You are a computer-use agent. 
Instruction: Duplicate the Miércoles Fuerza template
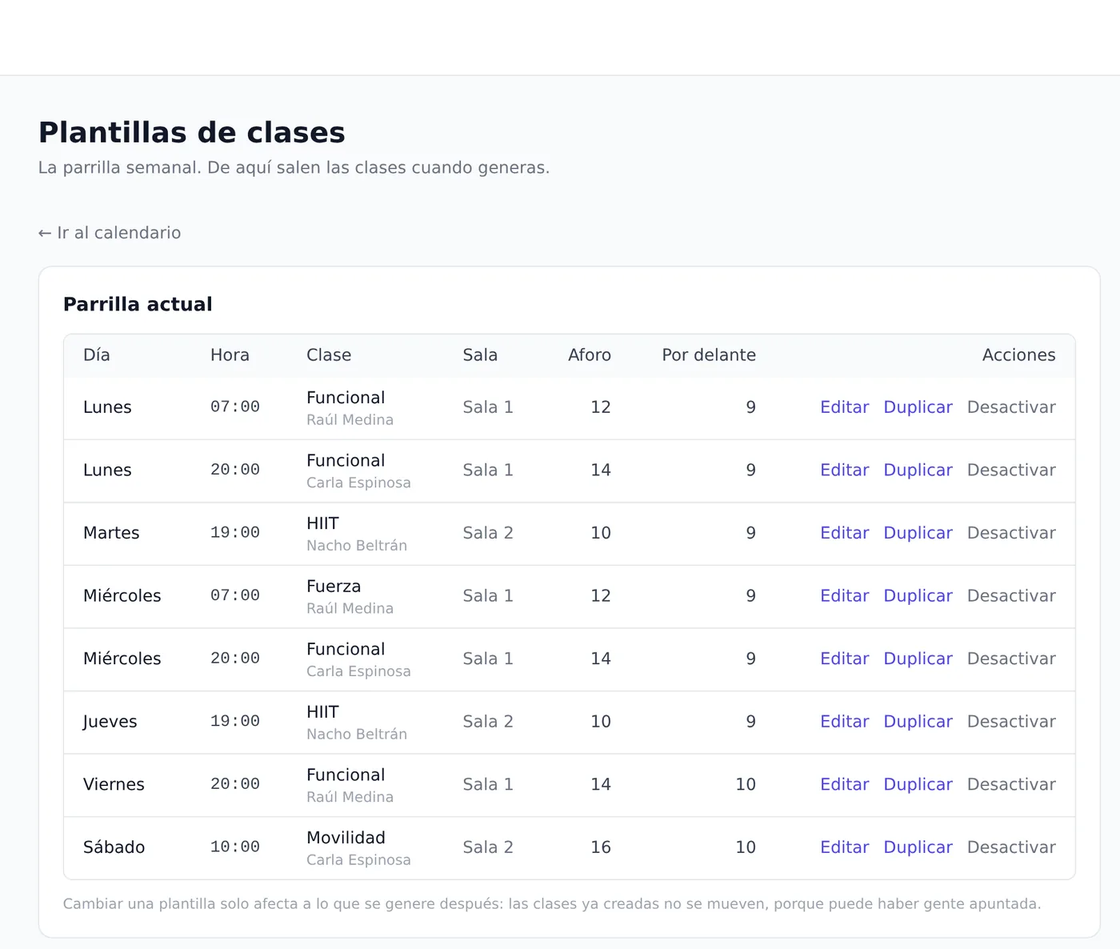pos(918,596)
